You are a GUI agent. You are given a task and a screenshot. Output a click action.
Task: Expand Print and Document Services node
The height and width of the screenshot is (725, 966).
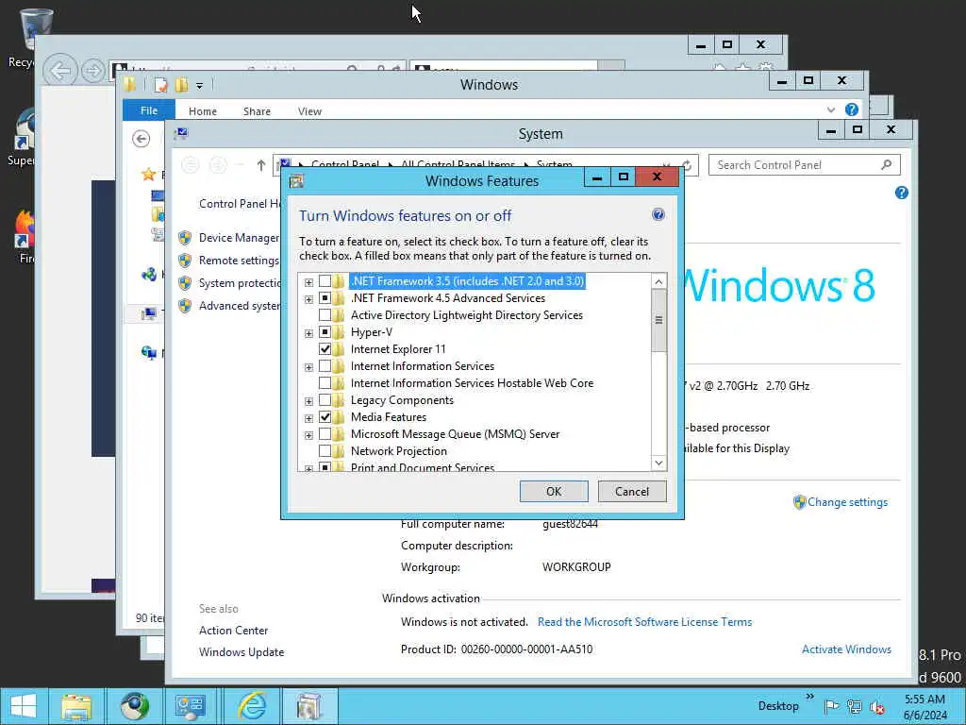[x=308, y=468]
